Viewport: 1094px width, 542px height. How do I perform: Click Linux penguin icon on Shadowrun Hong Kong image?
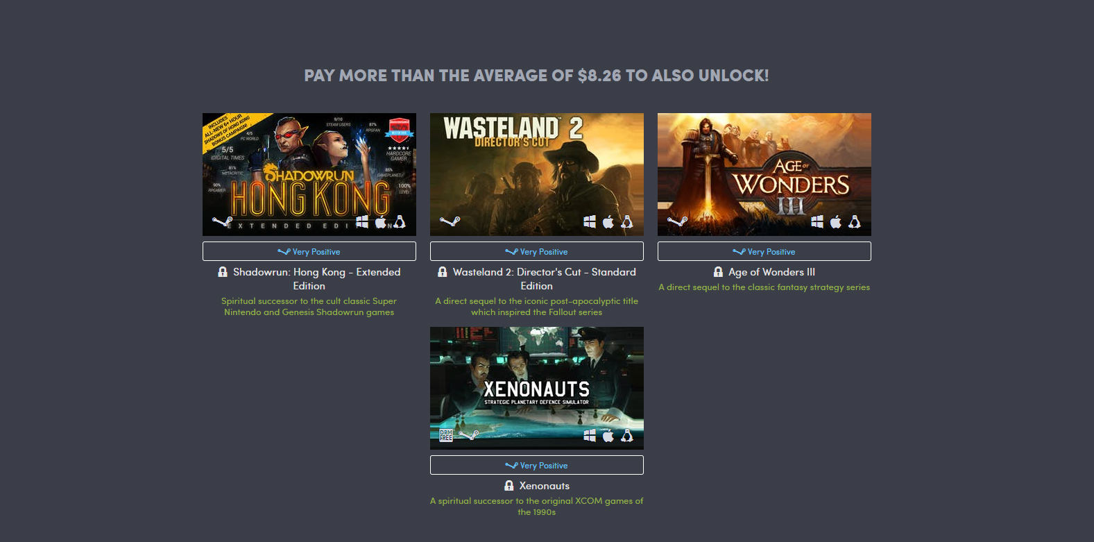pyautogui.click(x=400, y=222)
